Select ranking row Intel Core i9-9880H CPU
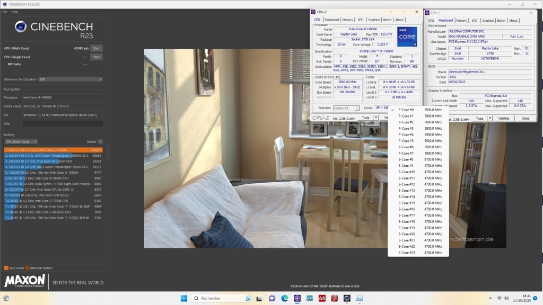543x305 pixels. coord(54,178)
